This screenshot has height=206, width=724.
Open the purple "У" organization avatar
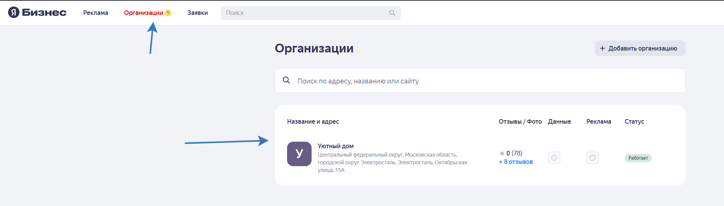299,154
